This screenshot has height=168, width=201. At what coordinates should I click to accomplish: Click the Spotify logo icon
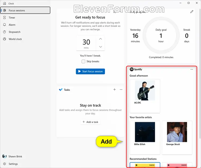tap(132, 69)
